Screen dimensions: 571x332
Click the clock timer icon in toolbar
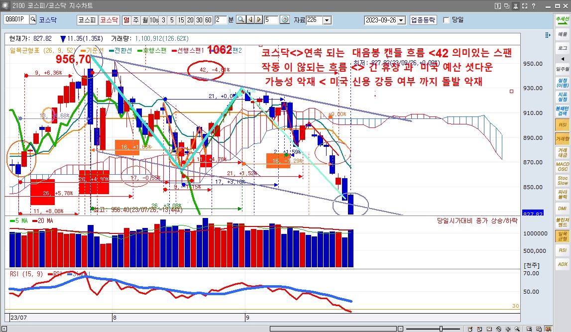point(285,19)
